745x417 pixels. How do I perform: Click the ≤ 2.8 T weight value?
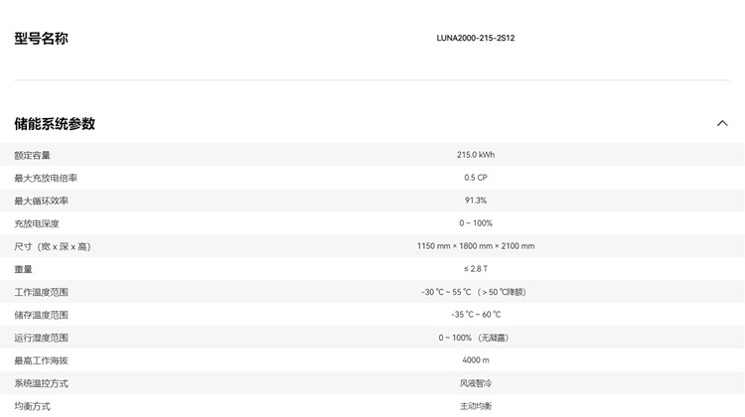click(x=475, y=269)
